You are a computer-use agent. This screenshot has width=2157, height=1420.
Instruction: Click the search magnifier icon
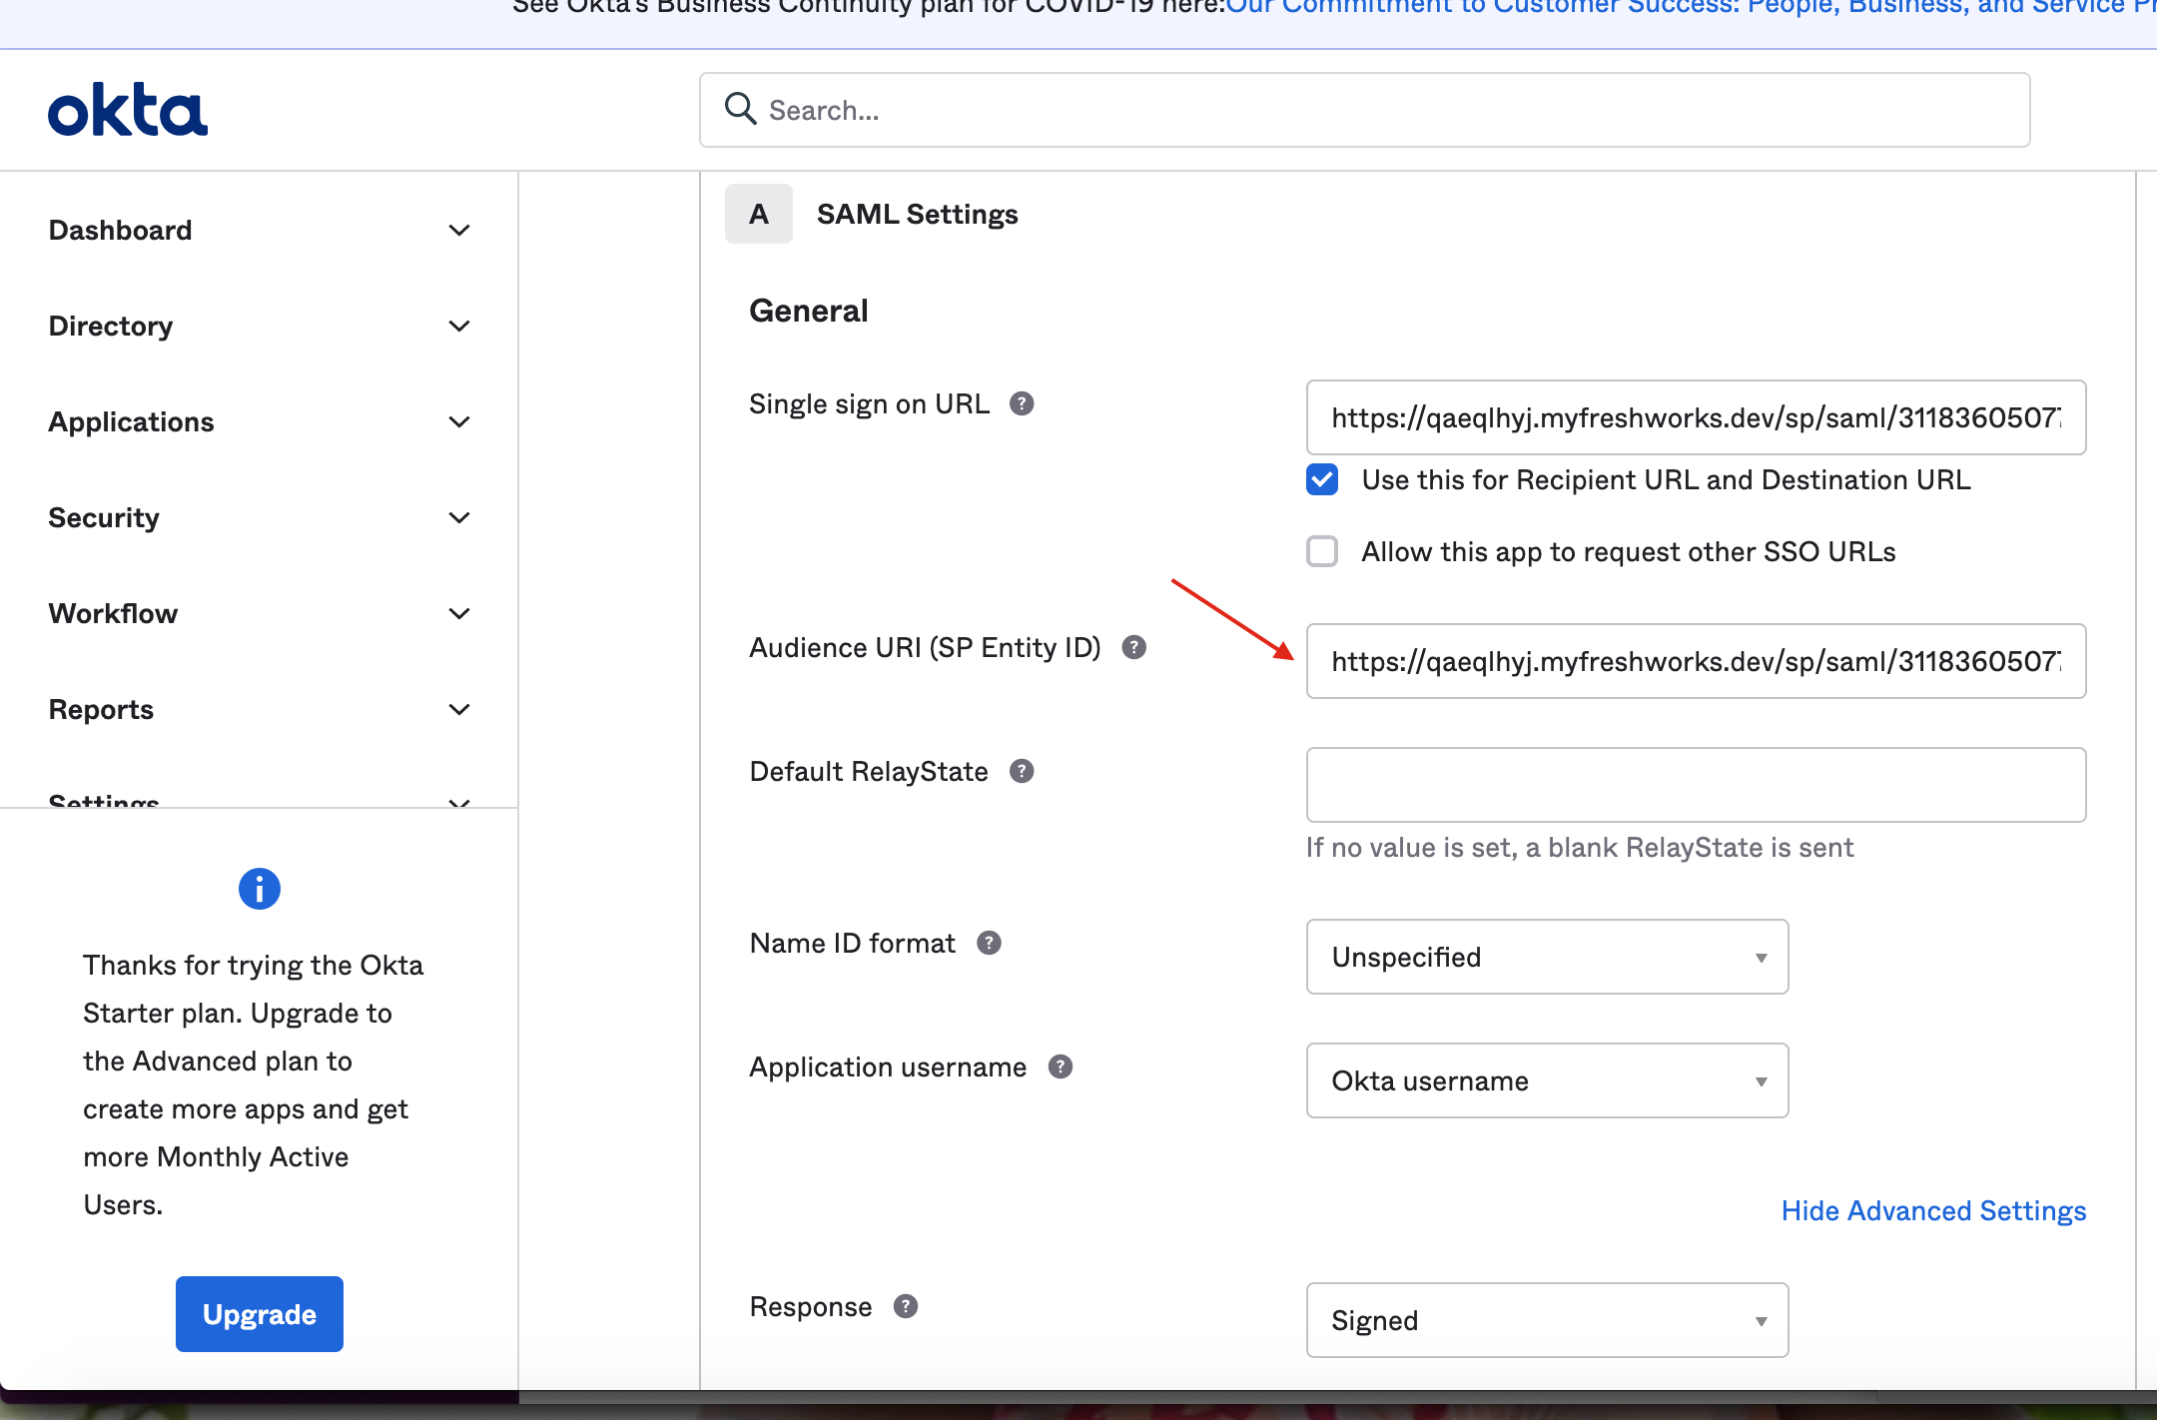(x=740, y=109)
